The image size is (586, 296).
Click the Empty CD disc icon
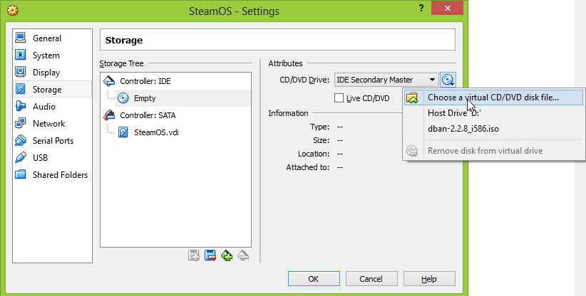(123, 98)
